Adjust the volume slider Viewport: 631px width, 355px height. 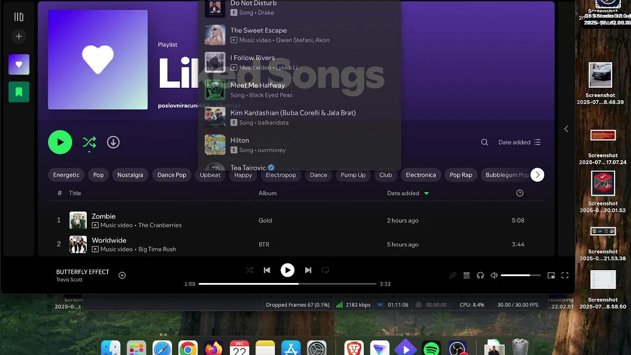(521, 276)
